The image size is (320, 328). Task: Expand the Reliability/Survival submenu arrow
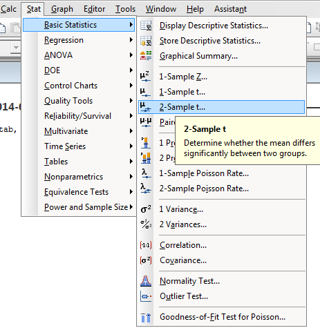coord(131,116)
